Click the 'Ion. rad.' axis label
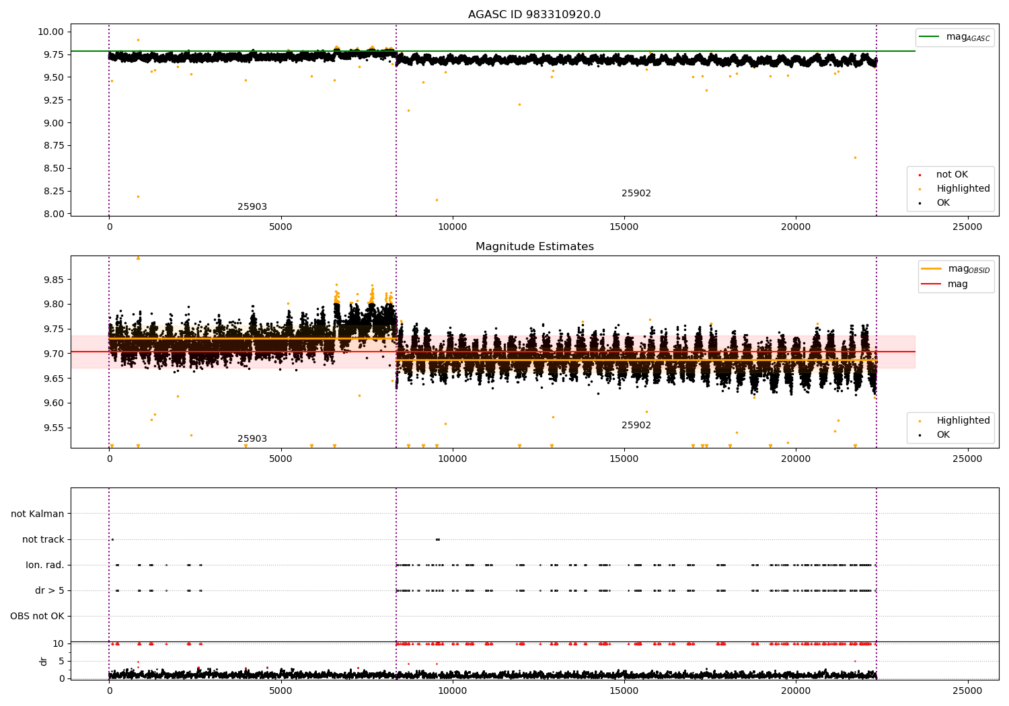The image size is (1009, 706). [x=45, y=565]
